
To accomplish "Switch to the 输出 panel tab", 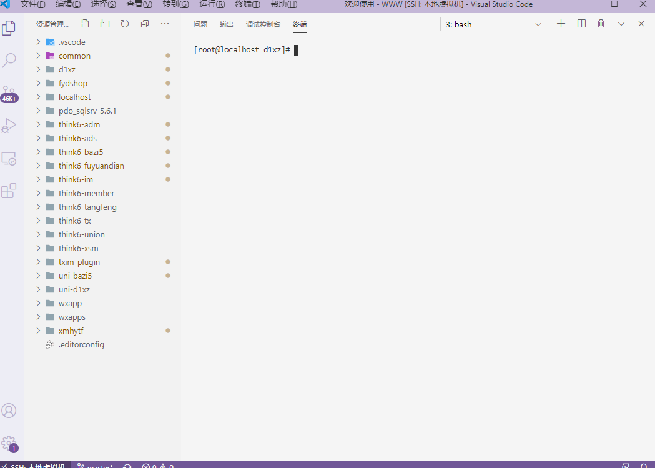I will click(x=227, y=24).
